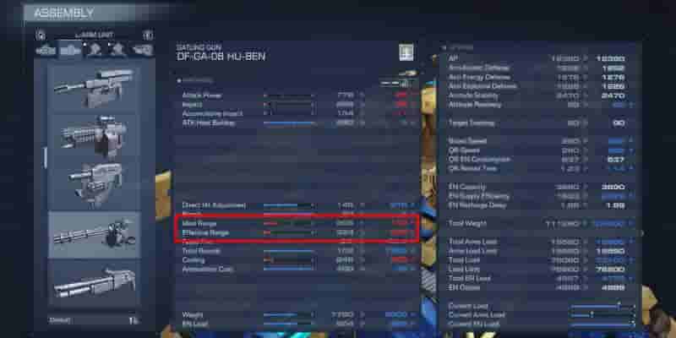Click the sort order icon beside Default
676x338 pixels.
[x=133, y=320]
